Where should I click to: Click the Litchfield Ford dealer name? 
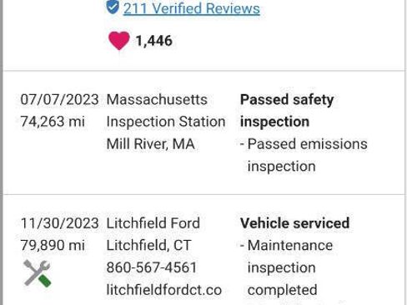point(153,223)
